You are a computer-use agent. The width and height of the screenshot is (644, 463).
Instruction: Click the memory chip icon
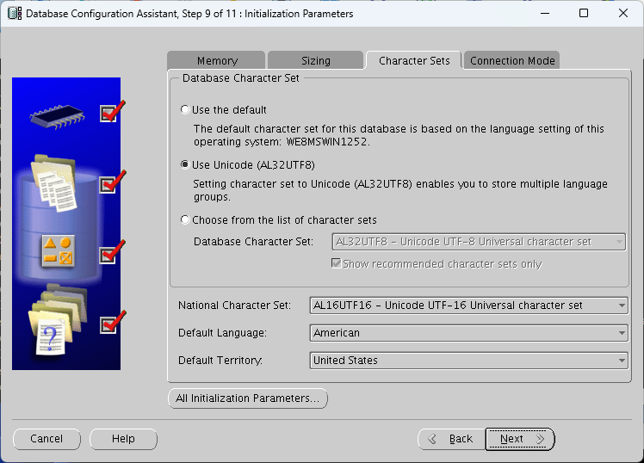click(57, 115)
